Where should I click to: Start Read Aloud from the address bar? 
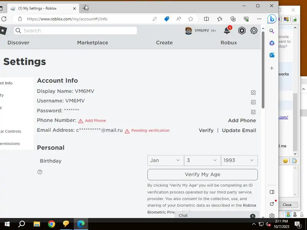click(179, 19)
